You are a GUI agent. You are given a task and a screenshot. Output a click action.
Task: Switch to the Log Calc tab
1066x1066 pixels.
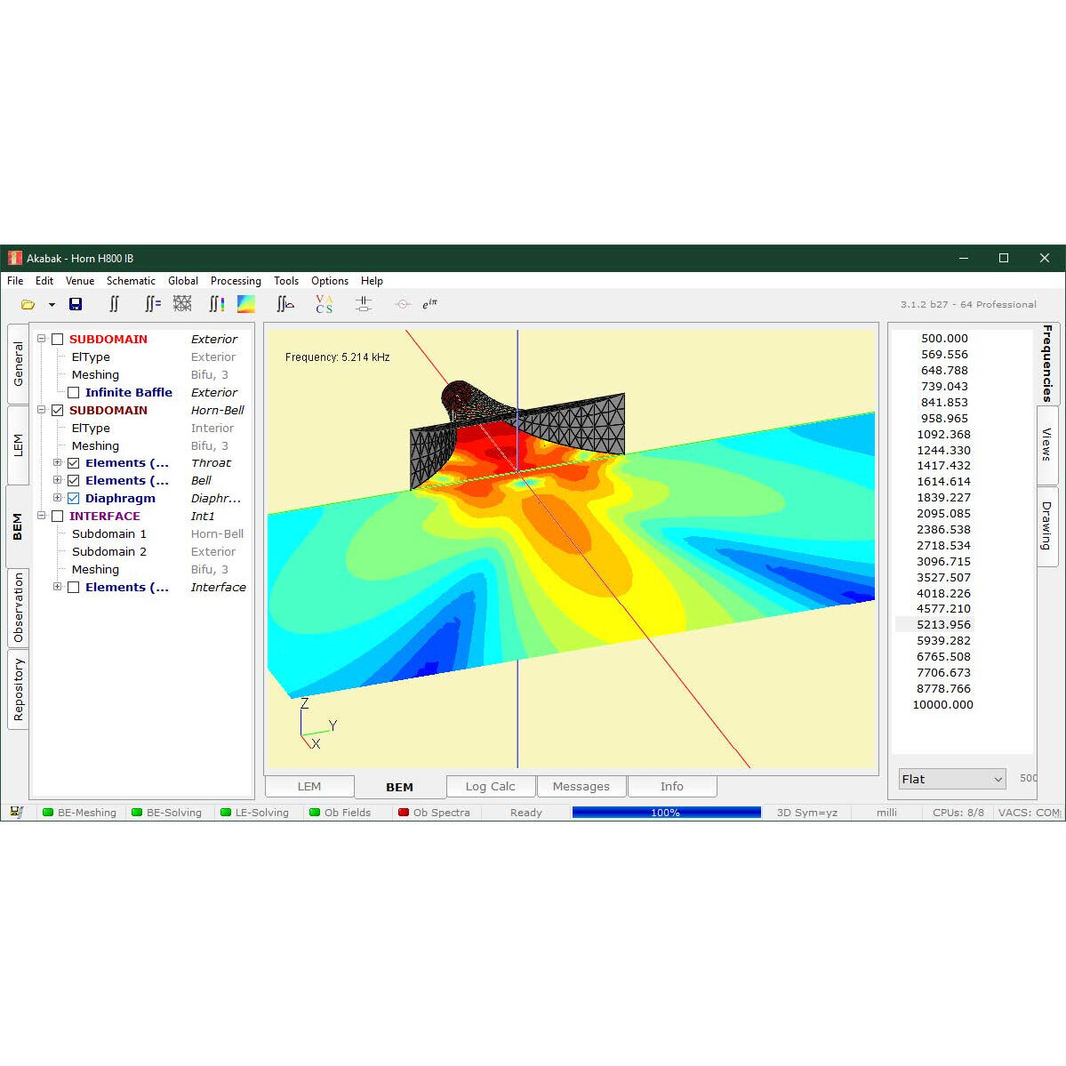point(490,787)
